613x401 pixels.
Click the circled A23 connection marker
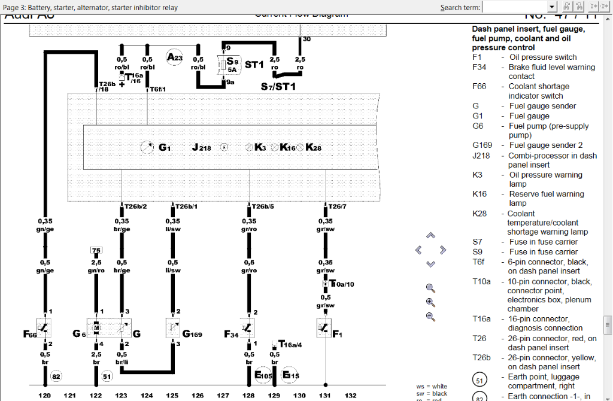174,57
